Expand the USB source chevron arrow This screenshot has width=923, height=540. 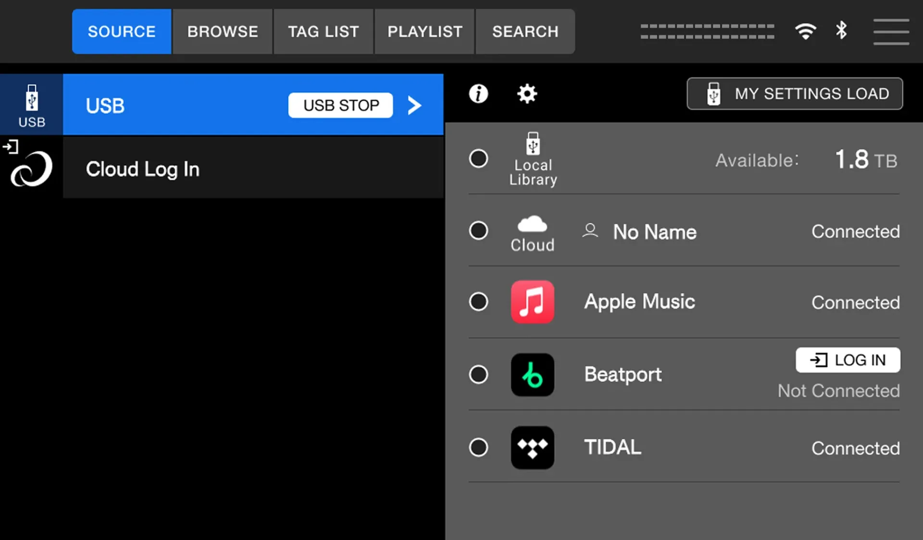click(x=414, y=105)
